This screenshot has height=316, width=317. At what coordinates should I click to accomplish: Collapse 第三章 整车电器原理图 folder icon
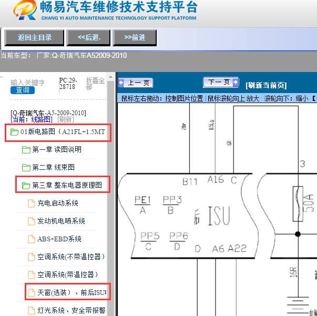(26, 186)
